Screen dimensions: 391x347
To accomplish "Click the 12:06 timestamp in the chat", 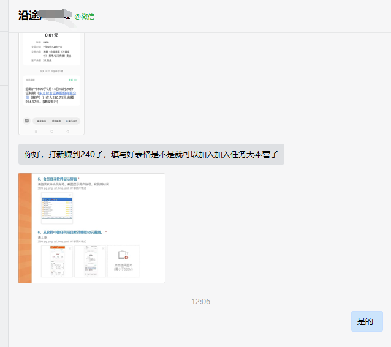I will point(200,302).
